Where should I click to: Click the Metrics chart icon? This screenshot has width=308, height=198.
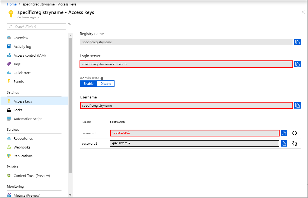pos(9,195)
